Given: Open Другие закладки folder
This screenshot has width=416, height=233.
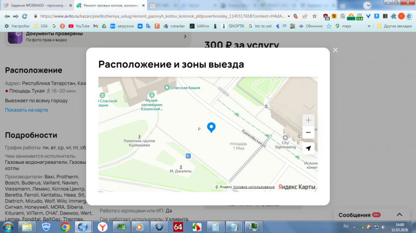Looking at the screenshot, I should [x=394, y=26].
